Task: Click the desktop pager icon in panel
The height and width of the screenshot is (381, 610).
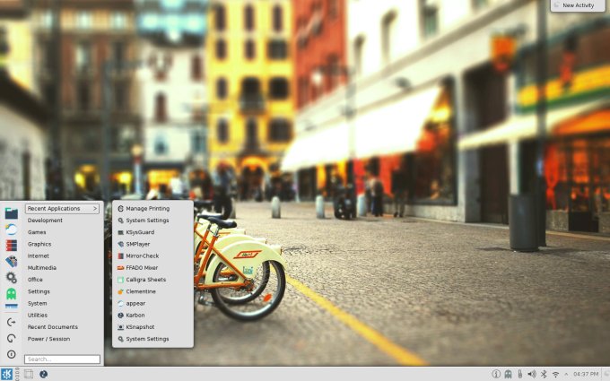Action: point(29,374)
